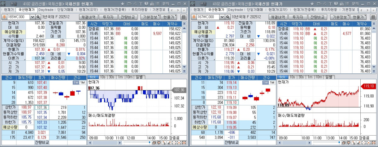Click 투자자 button in left window

tap(108, 17)
